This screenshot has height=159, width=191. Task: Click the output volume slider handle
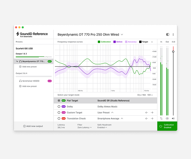(x=173, y=52)
